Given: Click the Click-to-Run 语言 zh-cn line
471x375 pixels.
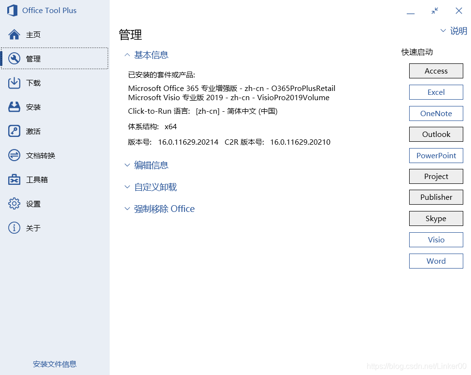Looking at the screenshot, I should [x=203, y=111].
